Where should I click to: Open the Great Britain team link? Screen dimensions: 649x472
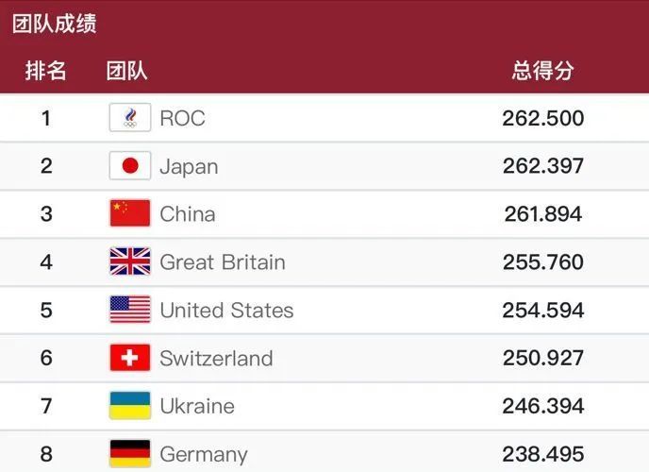coord(223,261)
